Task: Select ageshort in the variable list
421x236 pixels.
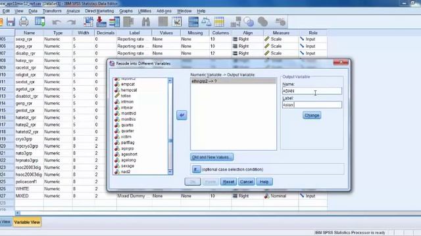Action: coord(129,155)
